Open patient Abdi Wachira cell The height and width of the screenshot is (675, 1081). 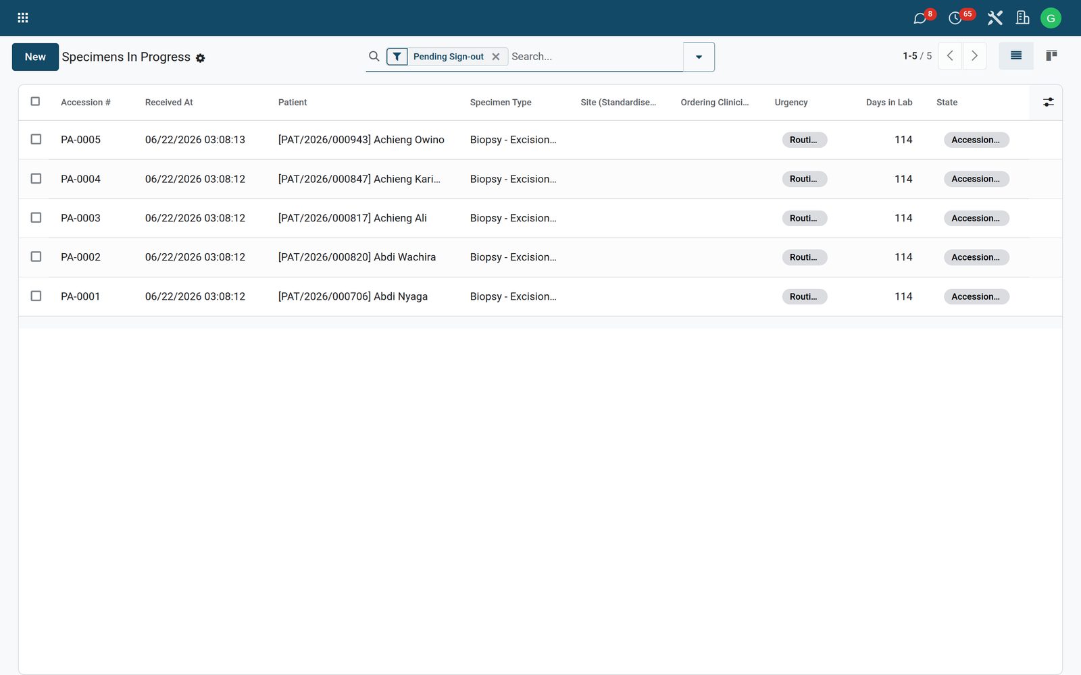[357, 257]
